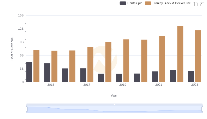The height and width of the screenshot is (119, 207).
Task: Click the 3B y-axis label
Action: [x=22, y=69]
